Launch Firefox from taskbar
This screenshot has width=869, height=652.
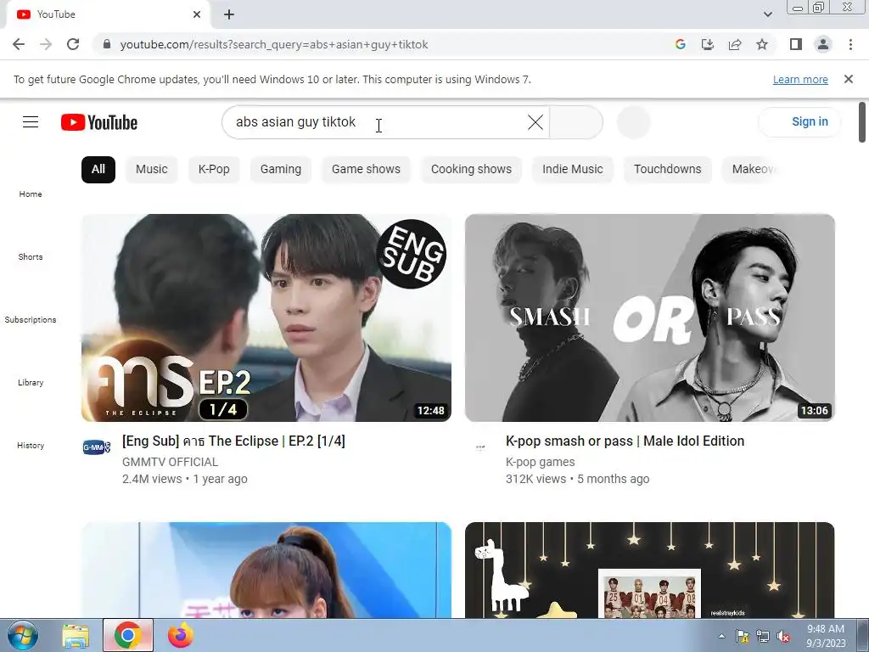(x=181, y=635)
